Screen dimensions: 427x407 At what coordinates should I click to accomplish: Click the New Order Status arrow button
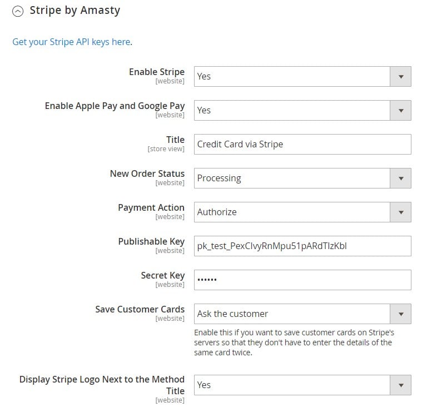[x=400, y=178]
